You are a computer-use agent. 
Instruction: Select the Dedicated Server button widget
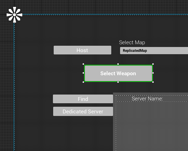(83, 111)
